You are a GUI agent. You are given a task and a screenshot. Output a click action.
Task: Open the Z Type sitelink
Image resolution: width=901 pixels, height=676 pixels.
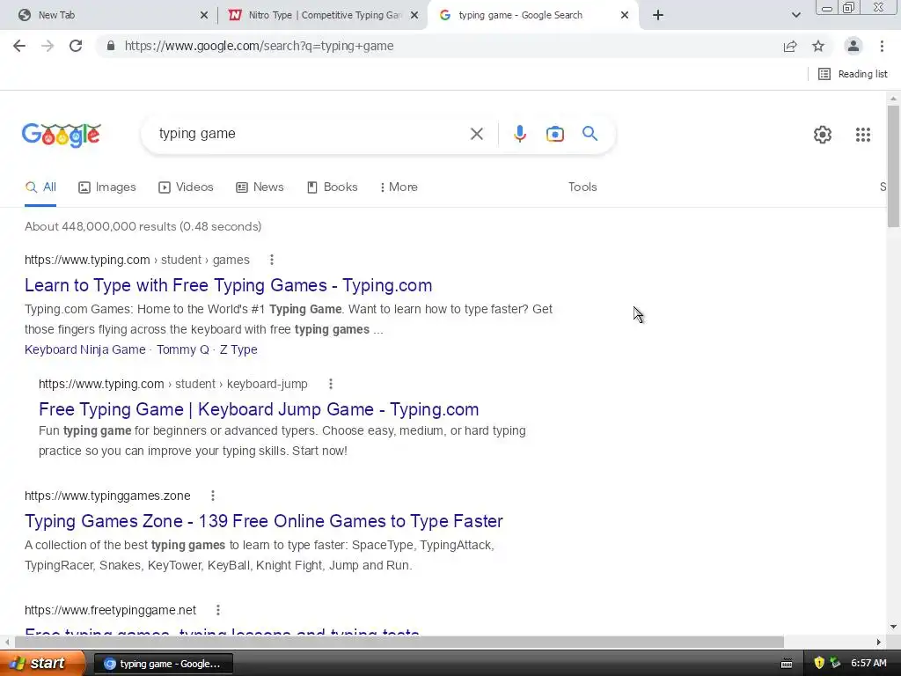click(x=238, y=349)
